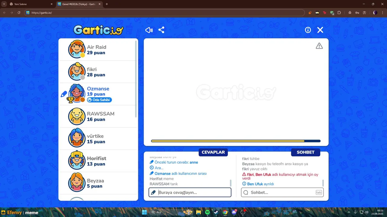The height and width of the screenshot is (217, 387).
Task: Click the tab key hint in chat field
Action: [319, 192]
